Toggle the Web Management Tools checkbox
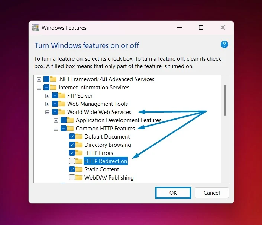The height and width of the screenshot is (225, 262). click(x=55, y=104)
